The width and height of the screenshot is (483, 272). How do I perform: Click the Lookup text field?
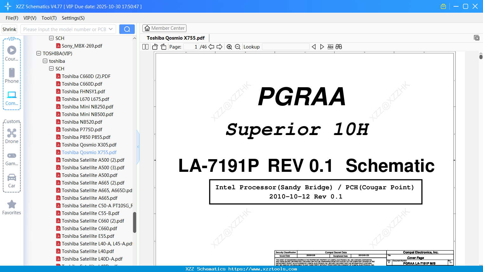coord(286,47)
